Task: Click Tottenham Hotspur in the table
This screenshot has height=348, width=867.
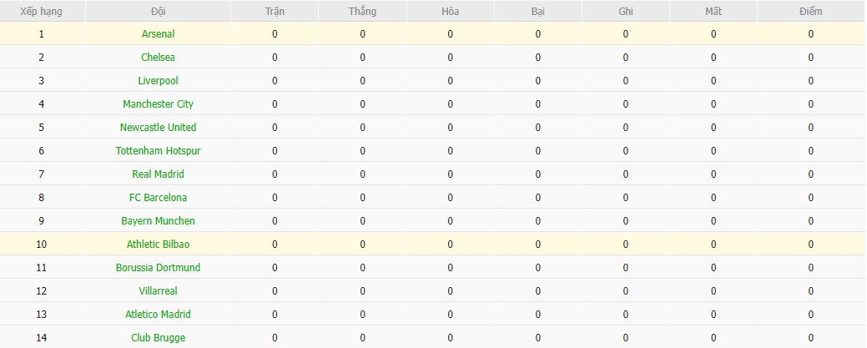Action: coord(158,151)
